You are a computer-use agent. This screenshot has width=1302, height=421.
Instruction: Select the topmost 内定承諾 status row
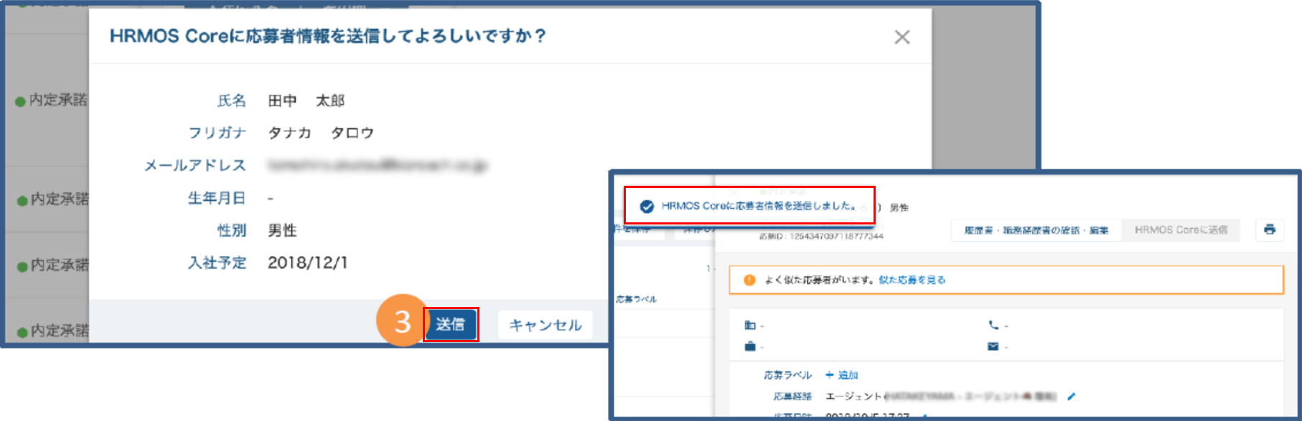[x=52, y=100]
